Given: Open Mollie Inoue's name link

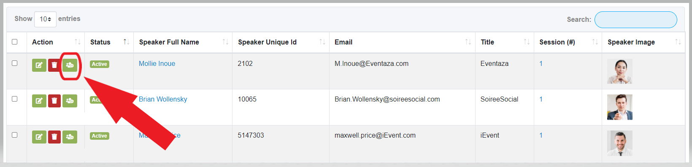Looking at the screenshot, I should pyautogui.click(x=157, y=63).
